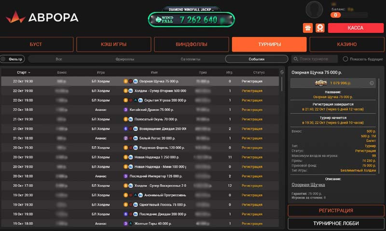Sort the list by Старт column
Screen dimensions: 386x231
pos(23,72)
